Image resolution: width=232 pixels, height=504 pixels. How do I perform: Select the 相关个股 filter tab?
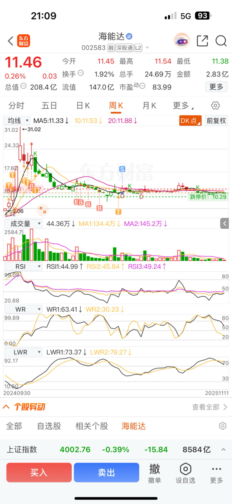[x=92, y=426]
